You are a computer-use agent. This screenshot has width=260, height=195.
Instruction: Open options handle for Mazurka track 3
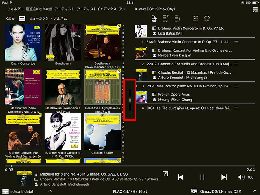[x=236, y=86]
